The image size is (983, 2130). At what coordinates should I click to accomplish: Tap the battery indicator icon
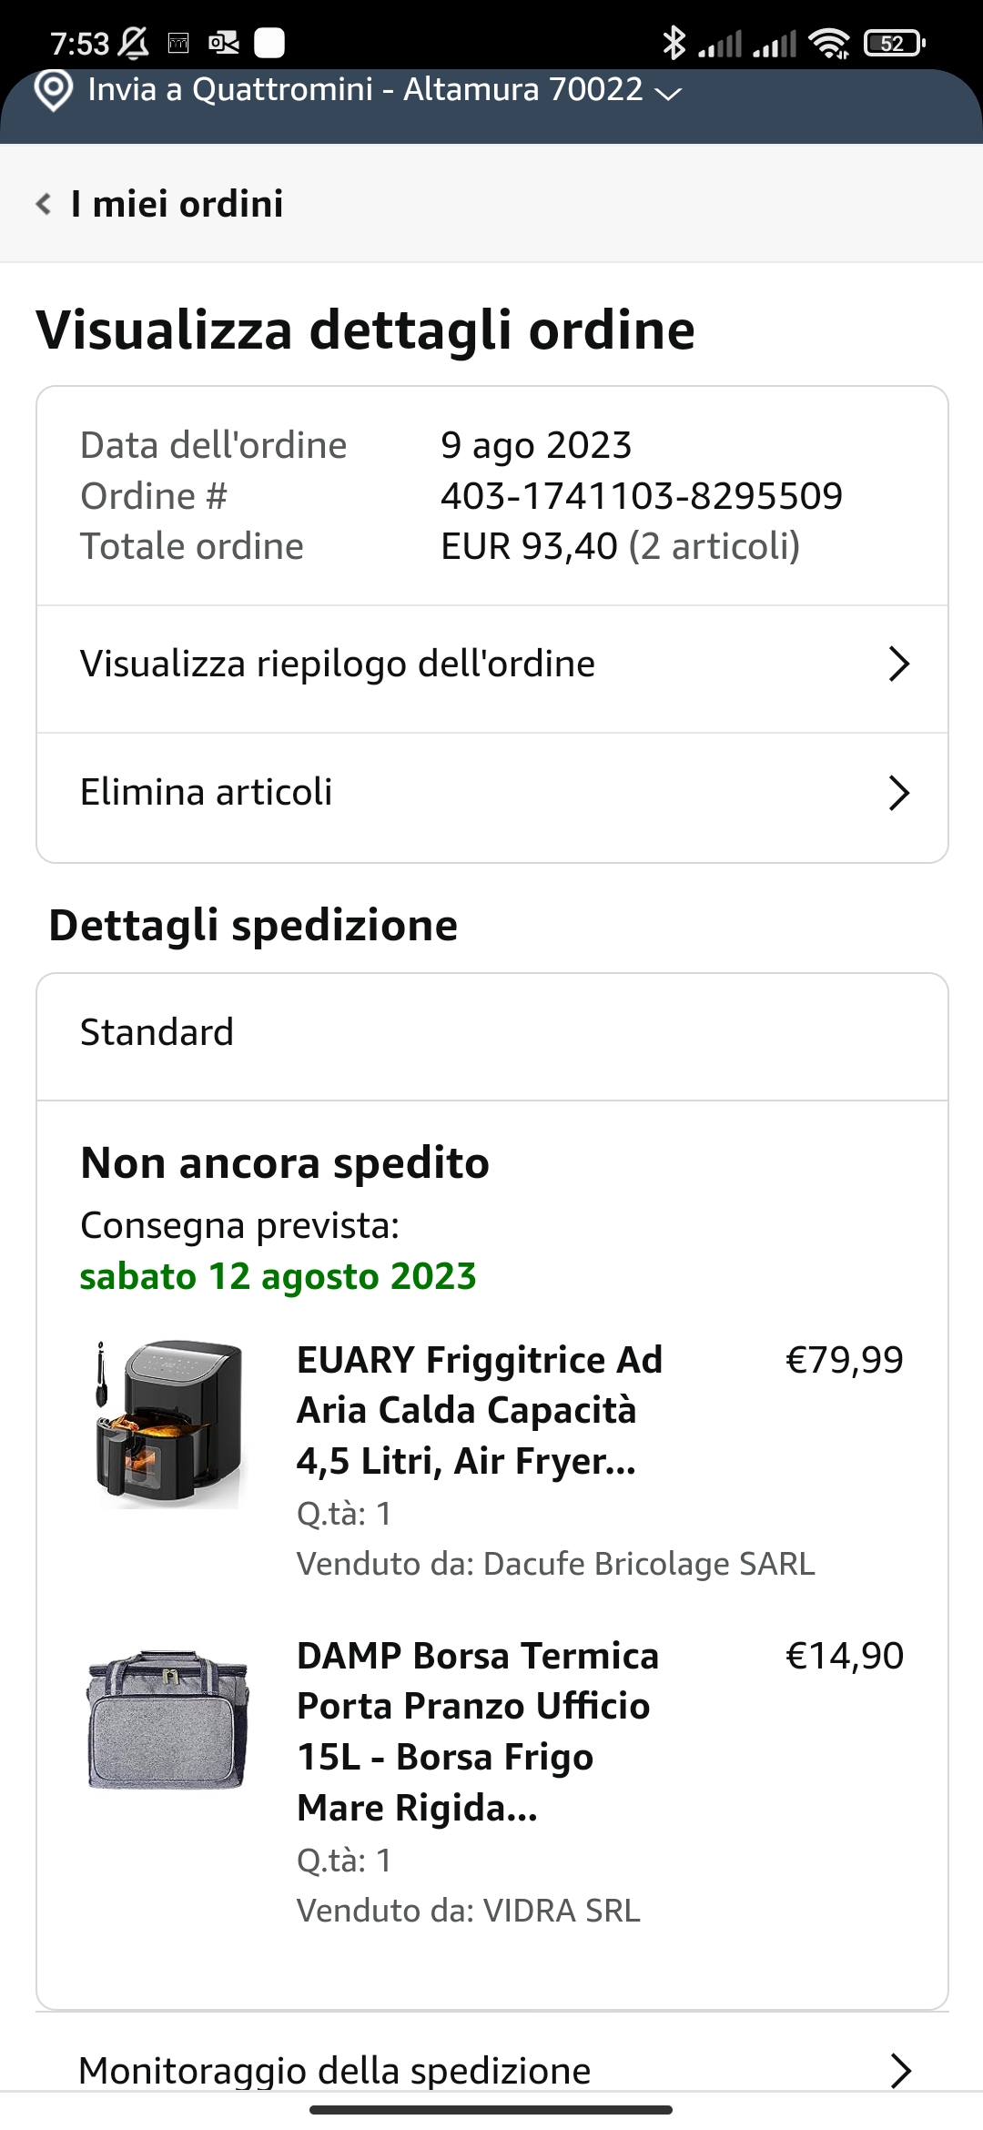[x=894, y=43]
